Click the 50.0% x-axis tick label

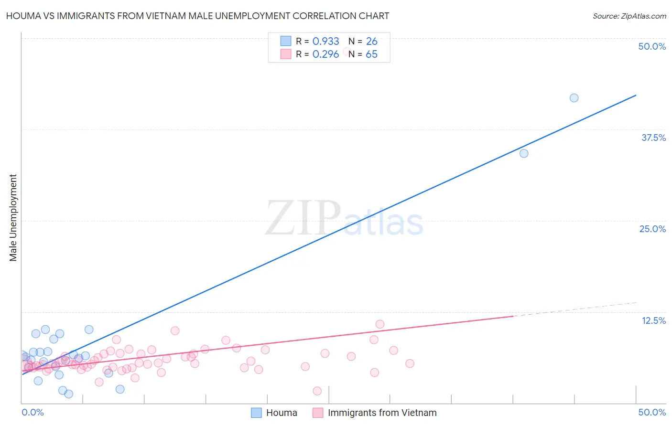pyautogui.click(x=652, y=412)
